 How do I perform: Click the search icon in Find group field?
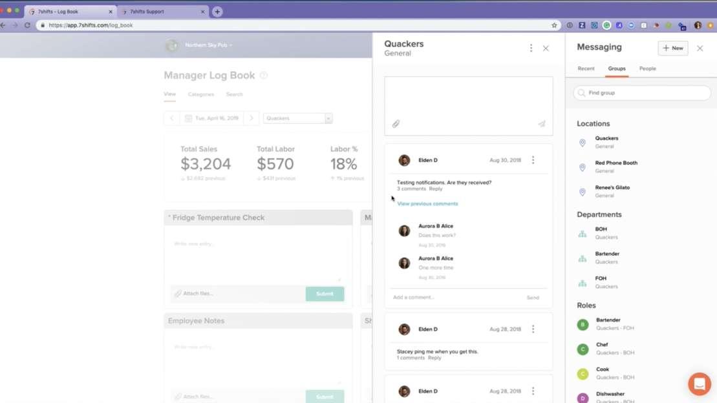click(582, 93)
